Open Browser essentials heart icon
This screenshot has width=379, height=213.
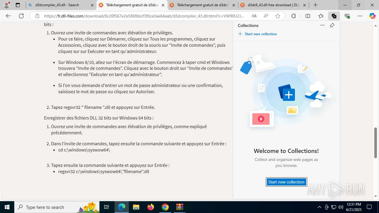coord(347,16)
